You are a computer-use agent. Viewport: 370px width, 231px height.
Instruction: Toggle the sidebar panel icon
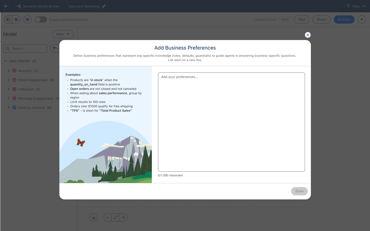(8, 20)
